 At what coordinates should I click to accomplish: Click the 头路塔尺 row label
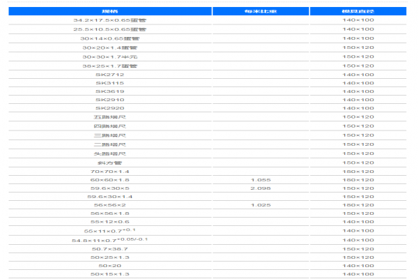coord(110,153)
